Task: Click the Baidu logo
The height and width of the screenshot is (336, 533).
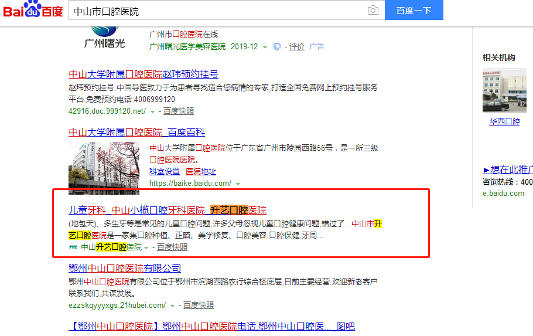Action: pyautogui.click(x=33, y=9)
